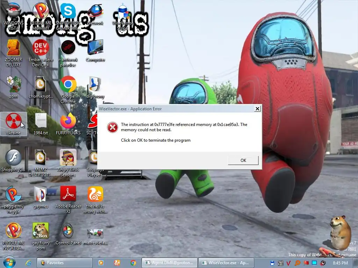Screen dimensions: 358x268
Task: Select the zom flower icon
Action: pos(14,87)
